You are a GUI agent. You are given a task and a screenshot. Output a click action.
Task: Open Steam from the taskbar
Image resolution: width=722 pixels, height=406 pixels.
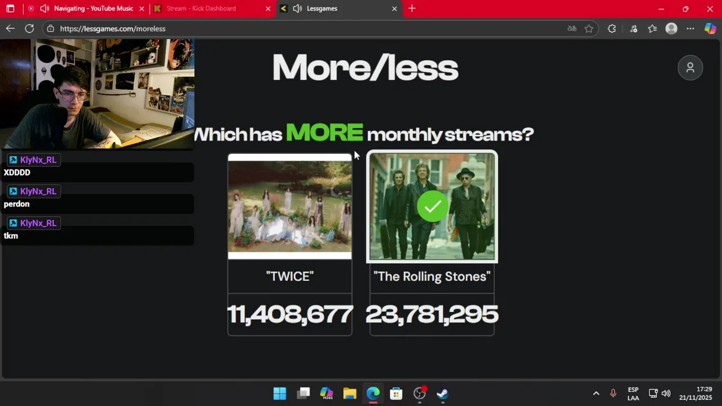pos(443,393)
